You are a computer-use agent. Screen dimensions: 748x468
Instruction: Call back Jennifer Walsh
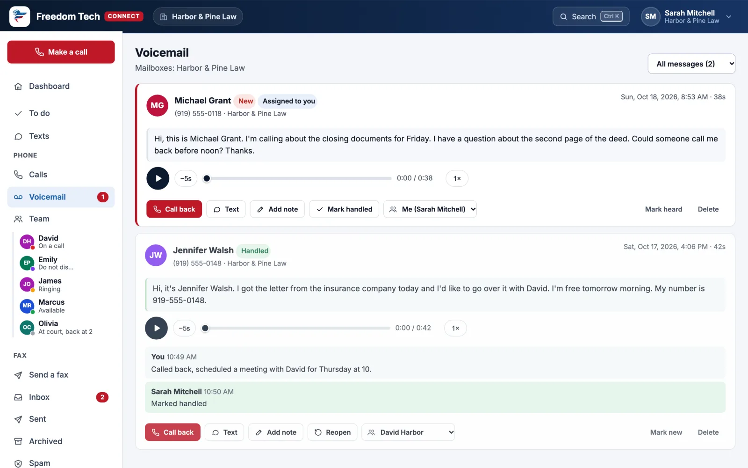point(173,432)
